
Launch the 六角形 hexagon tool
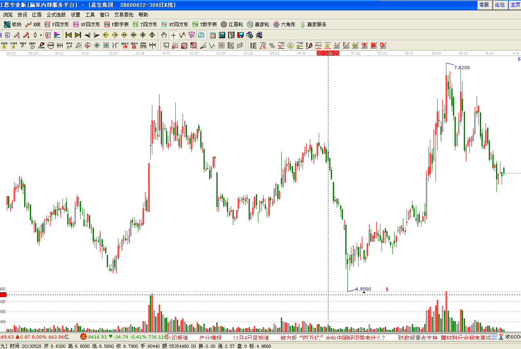pyautogui.click(x=284, y=25)
